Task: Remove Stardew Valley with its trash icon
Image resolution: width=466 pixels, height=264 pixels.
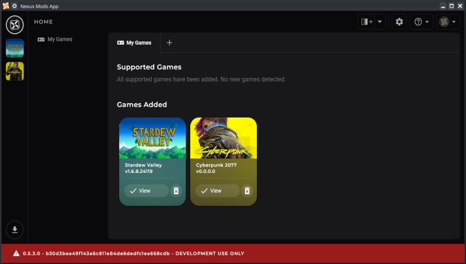Action: (x=176, y=190)
